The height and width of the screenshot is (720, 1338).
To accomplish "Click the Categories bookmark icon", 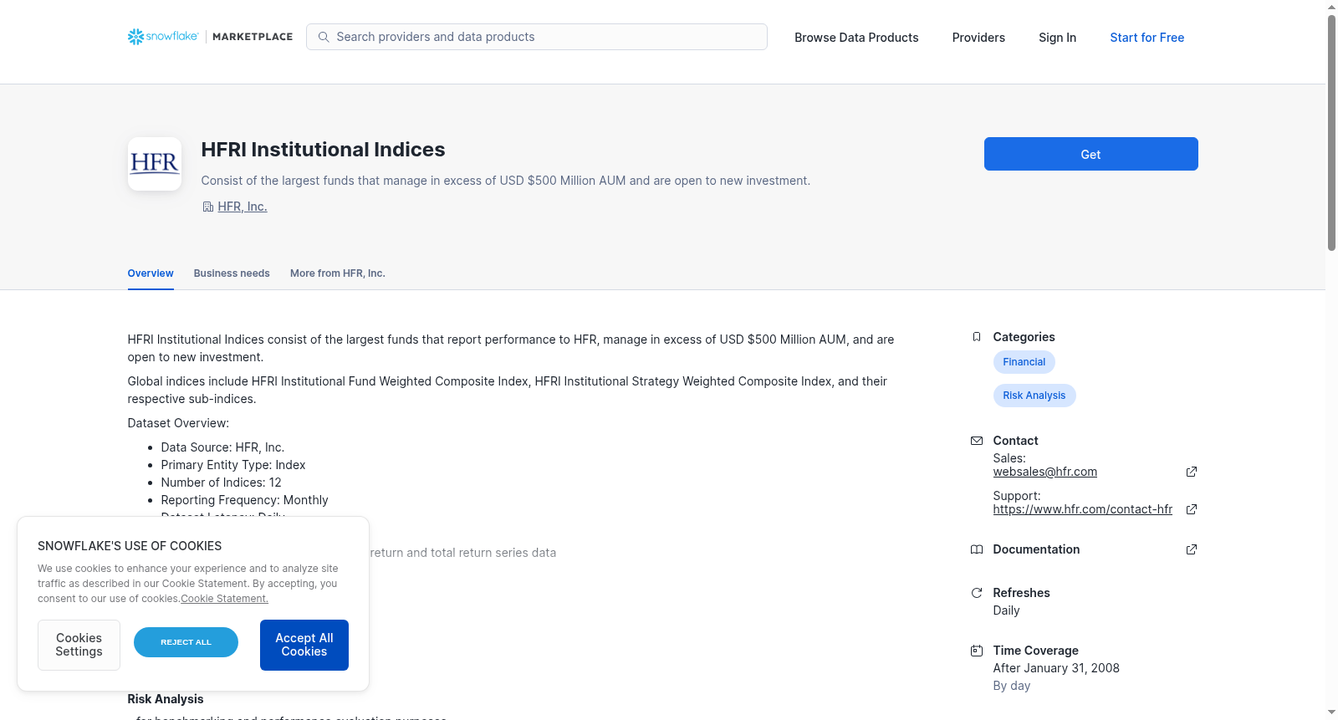I will 976,337.
